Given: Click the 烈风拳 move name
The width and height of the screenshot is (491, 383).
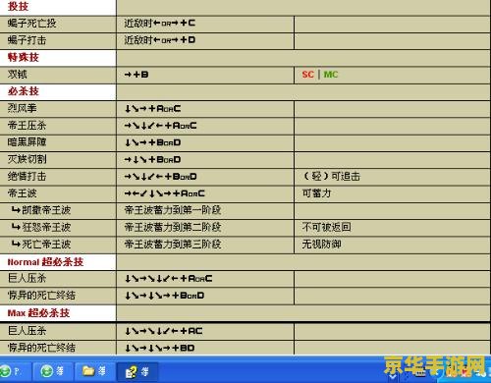Looking at the screenshot, I should [x=22, y=108].
